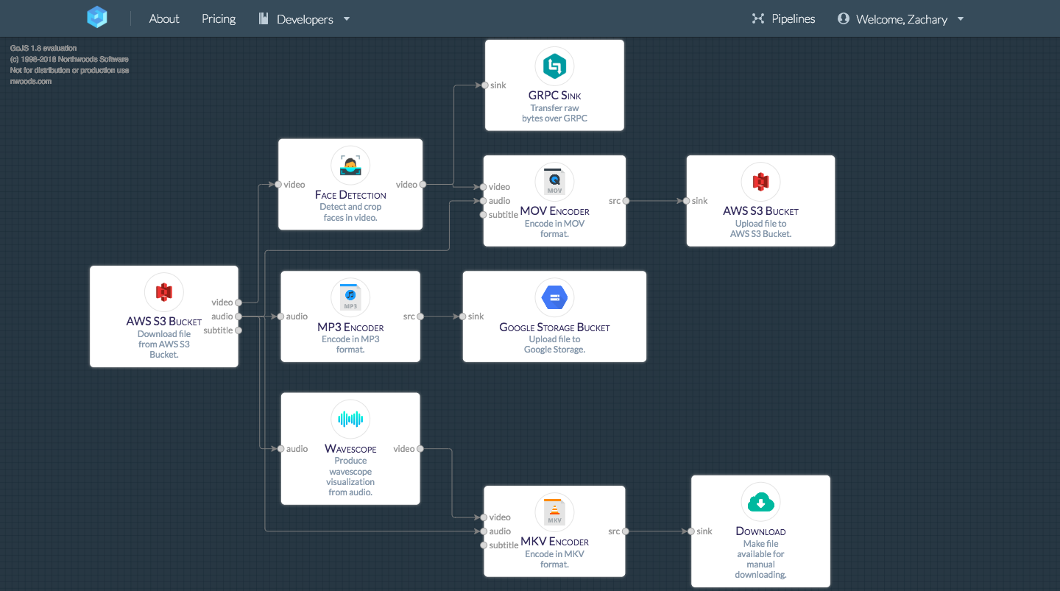Click "Upload file to Google Storage." description
Viewport: 1060px width, 591px height.
554,344
